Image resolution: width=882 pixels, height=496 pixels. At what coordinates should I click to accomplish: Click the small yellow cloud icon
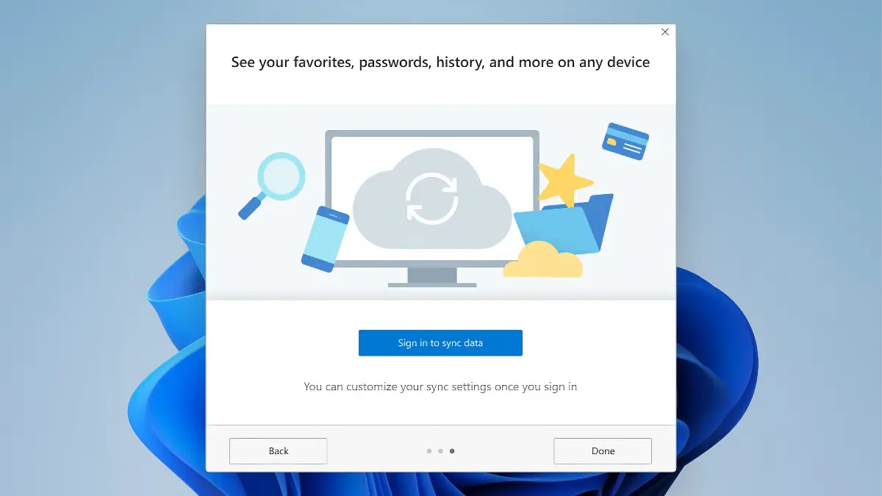[542, 259]
